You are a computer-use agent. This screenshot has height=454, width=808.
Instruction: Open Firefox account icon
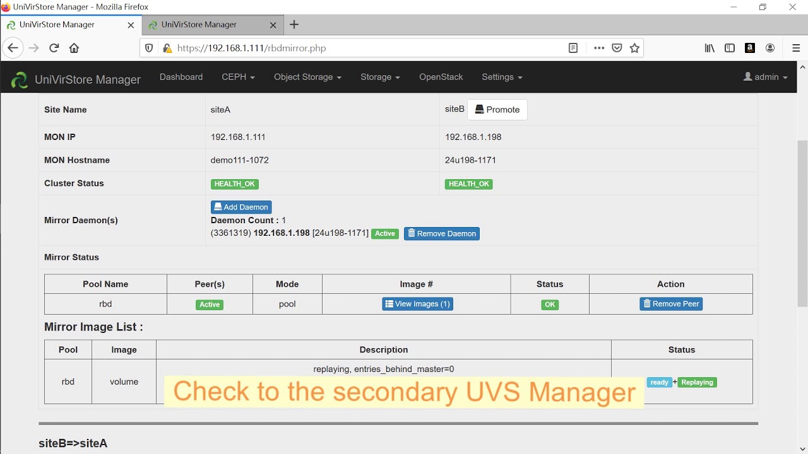tap(770, 48)
